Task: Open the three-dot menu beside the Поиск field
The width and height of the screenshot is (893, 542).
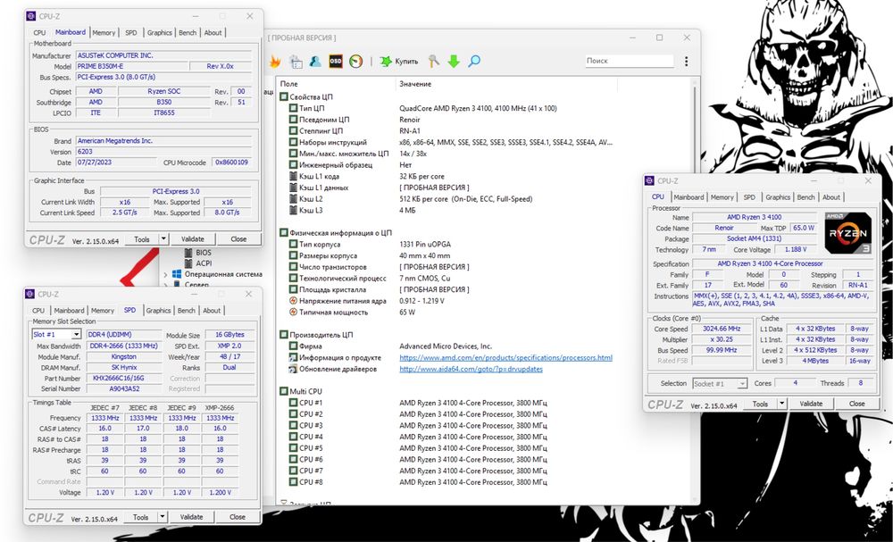Action: [x=686, y=61]
